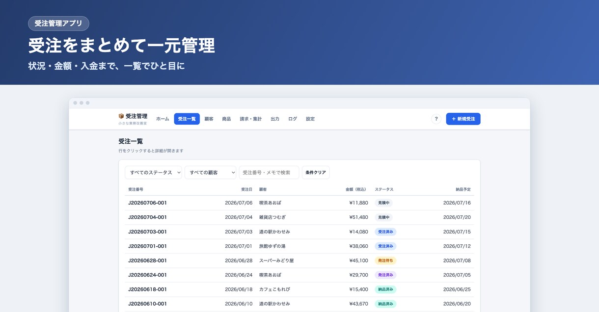Viewport: 599px width, 312px height.
Task: Click 見積中 badge in J20260704-001 row
Action: (x=383, y=217)
